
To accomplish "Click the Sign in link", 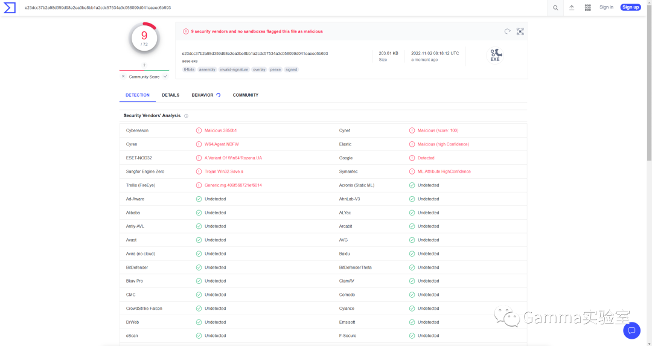I will pos(606,7).
